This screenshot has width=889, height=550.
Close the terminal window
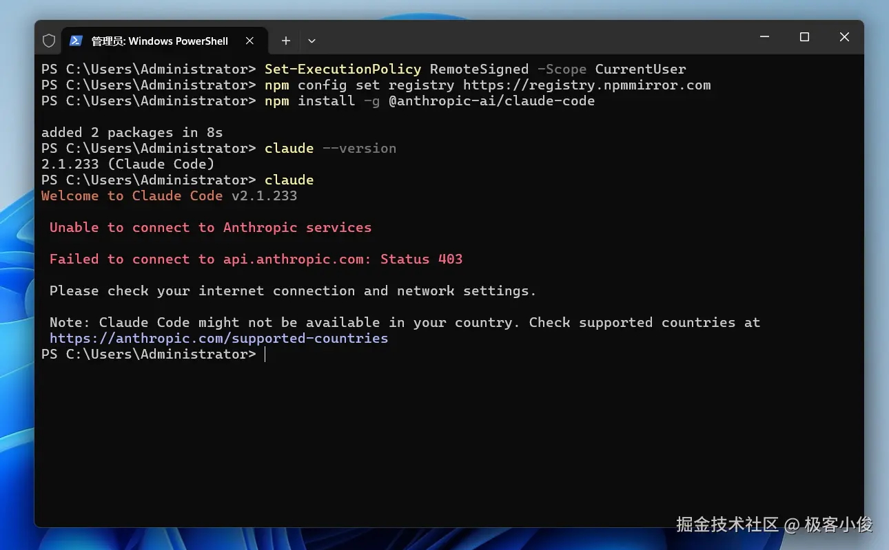(x=844, y=37)
